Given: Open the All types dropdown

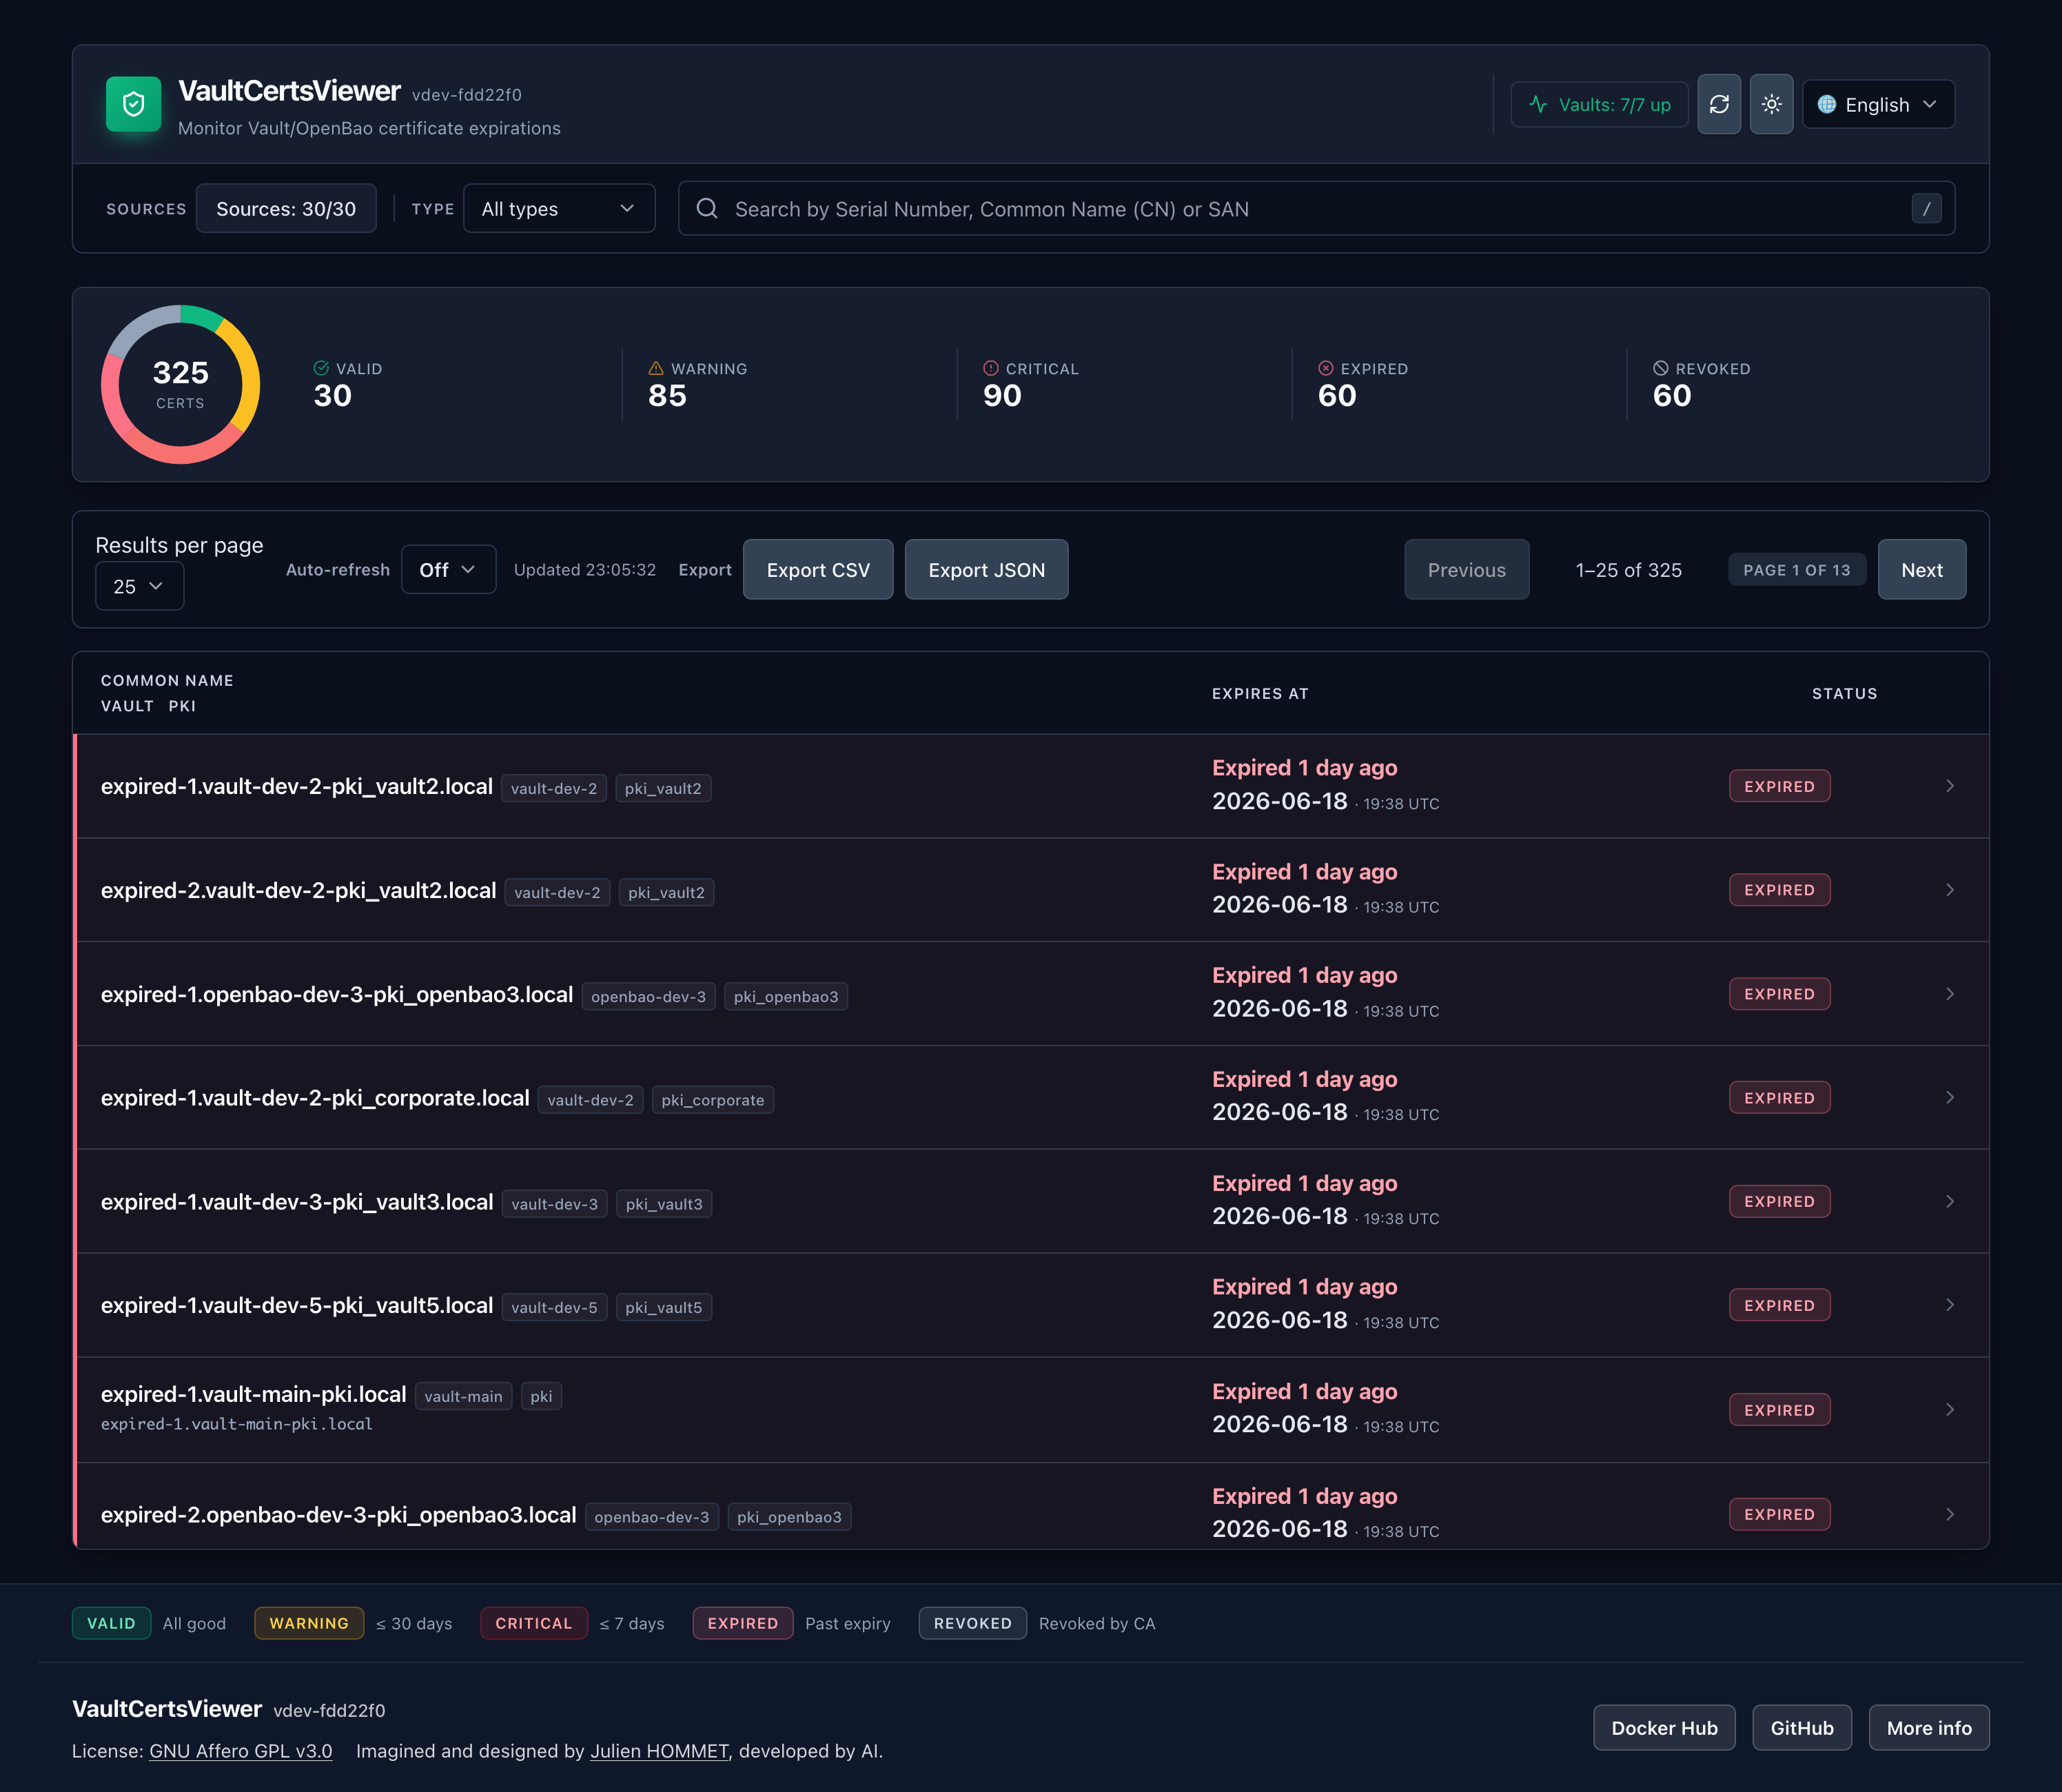Looking at the screenshot, I should pyautogui.click(x=559, y=208).
